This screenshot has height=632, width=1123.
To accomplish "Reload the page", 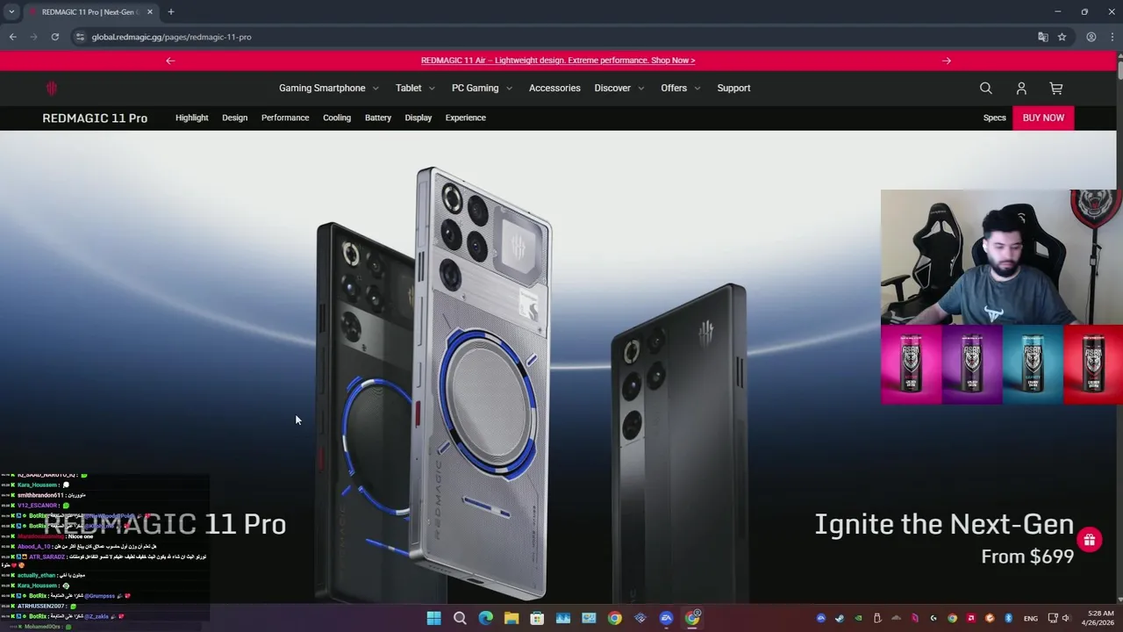I will [54, 37].
